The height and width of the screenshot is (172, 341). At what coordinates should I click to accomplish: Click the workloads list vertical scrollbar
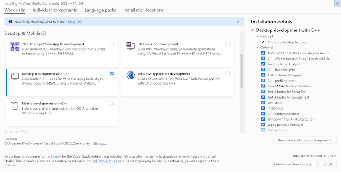(x=242, y=71)
